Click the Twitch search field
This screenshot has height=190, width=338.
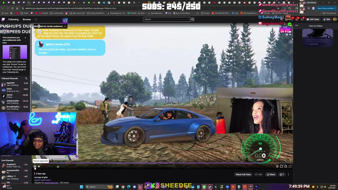166,19
